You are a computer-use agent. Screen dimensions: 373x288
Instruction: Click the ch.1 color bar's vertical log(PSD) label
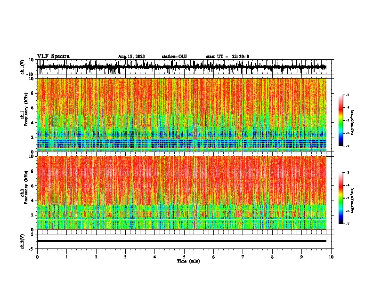[x=352, y=123]
